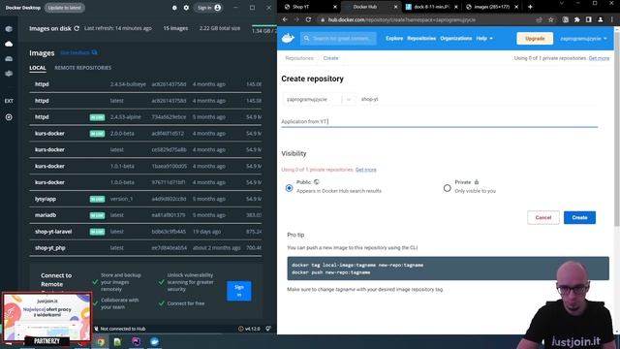Refresh the Images on disk list
The height and width of the screenshot is (349, 620).
coord(77,28)
